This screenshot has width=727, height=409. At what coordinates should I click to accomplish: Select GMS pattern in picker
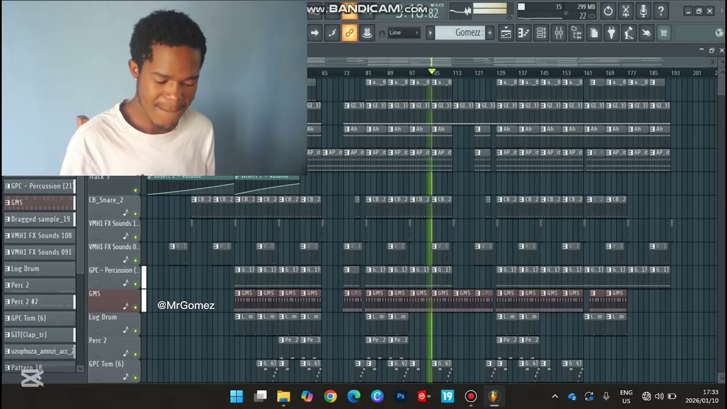point(39,203)
